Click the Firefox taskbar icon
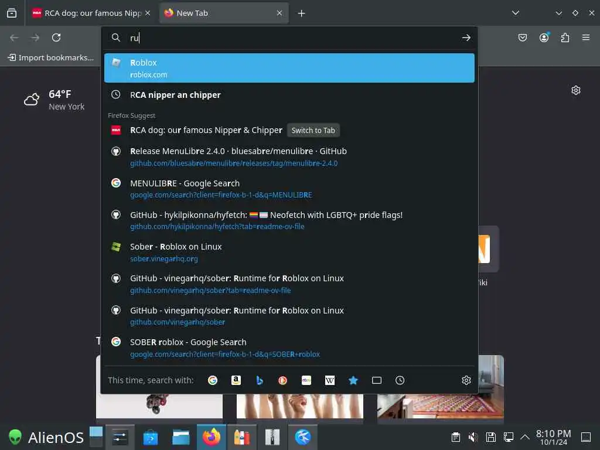600x450 pixels. 211,437
